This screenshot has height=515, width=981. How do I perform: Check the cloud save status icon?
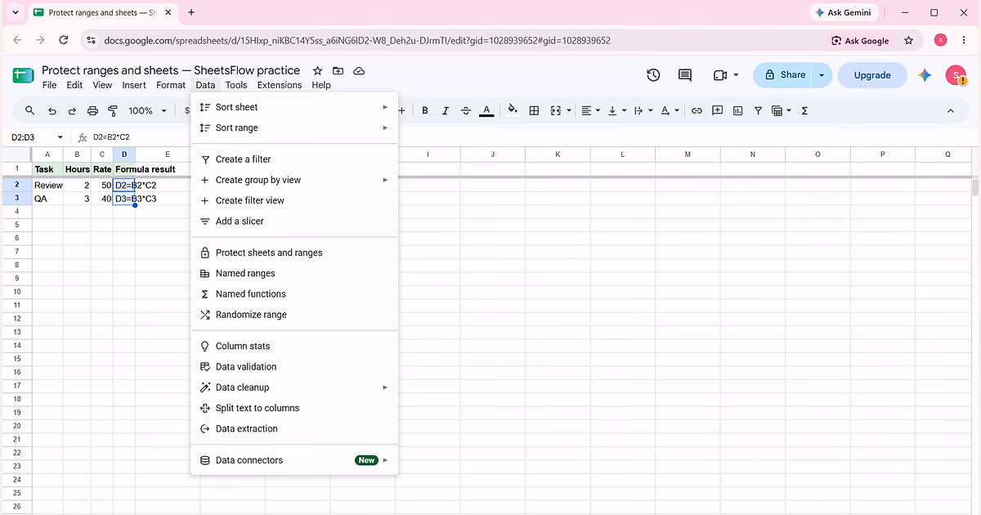359,71
